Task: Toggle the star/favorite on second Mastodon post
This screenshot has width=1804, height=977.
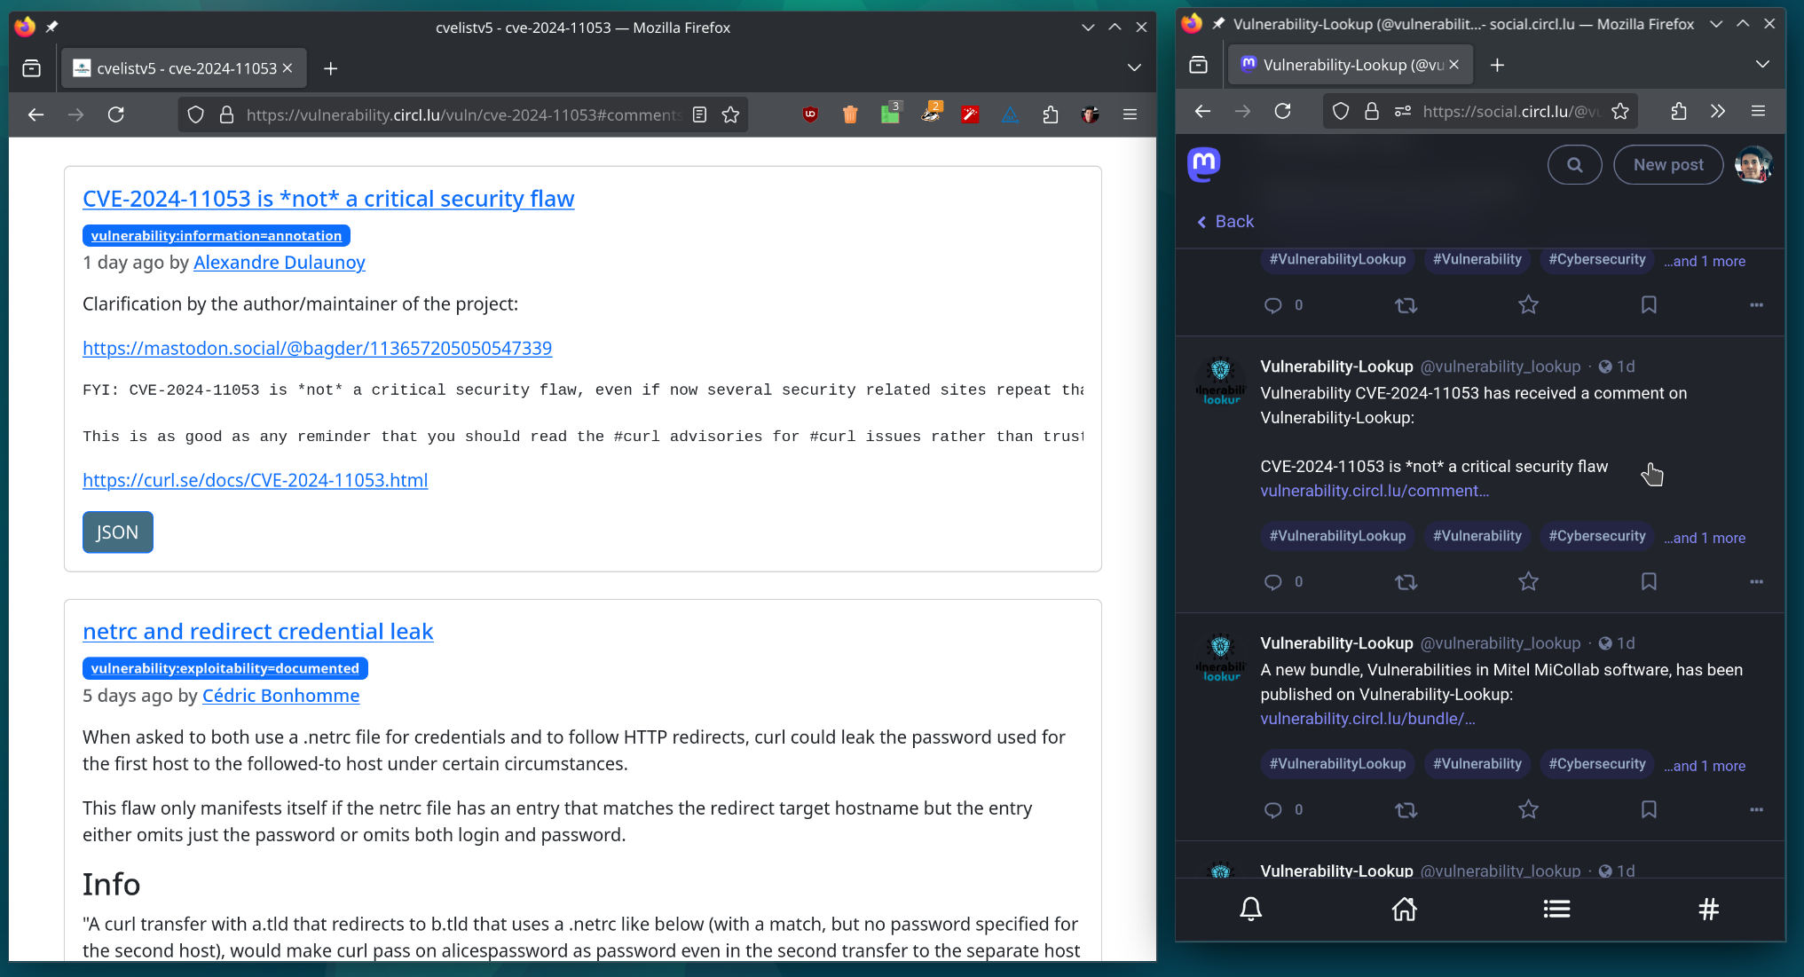Action: (1527, 581)
